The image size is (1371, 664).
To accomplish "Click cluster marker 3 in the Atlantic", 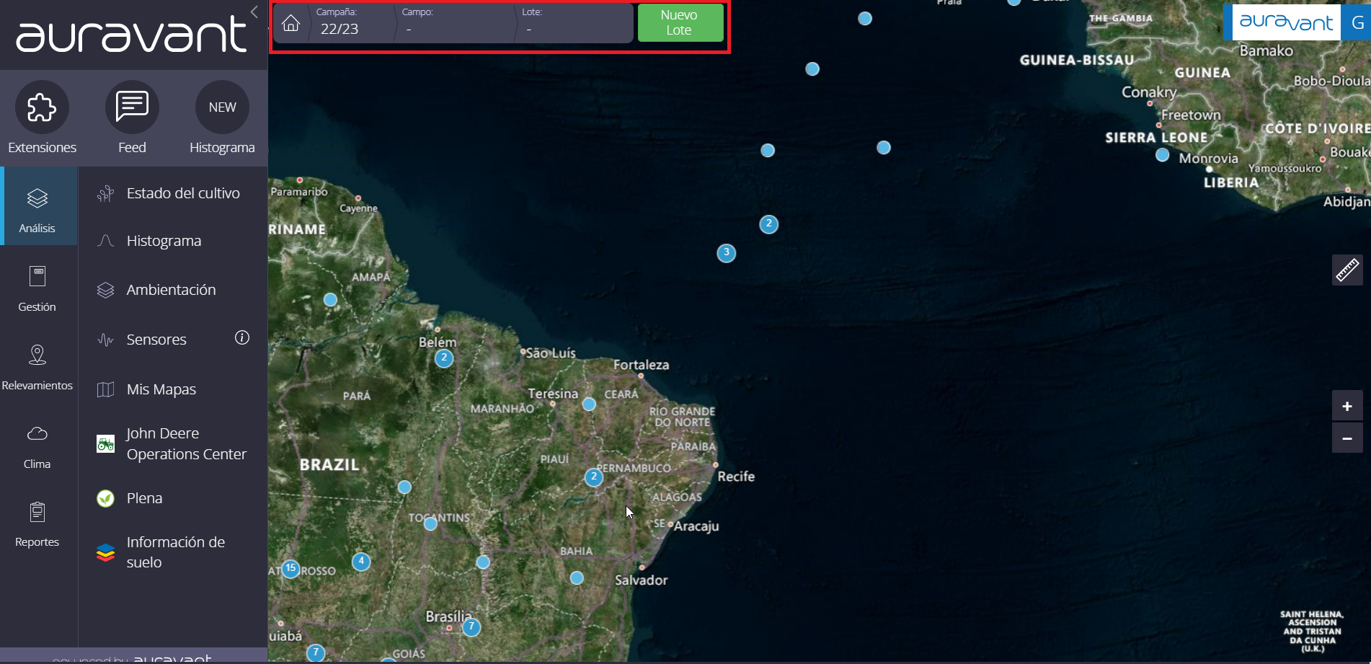I will [727, 253].
